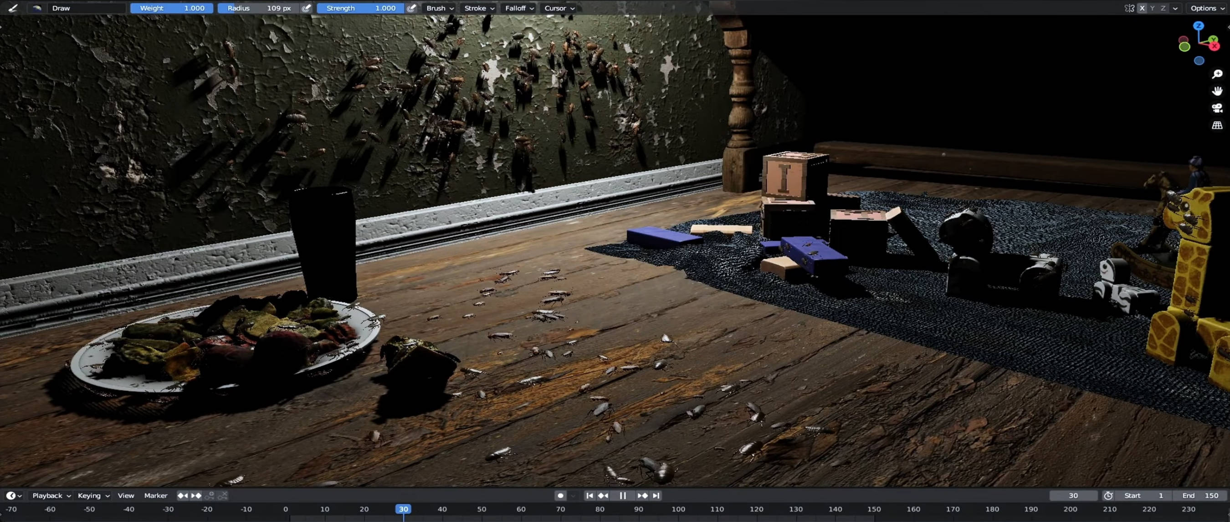Open the Stroke dropdown
This screenshot has width=1230, height=522.
(477, 8)
